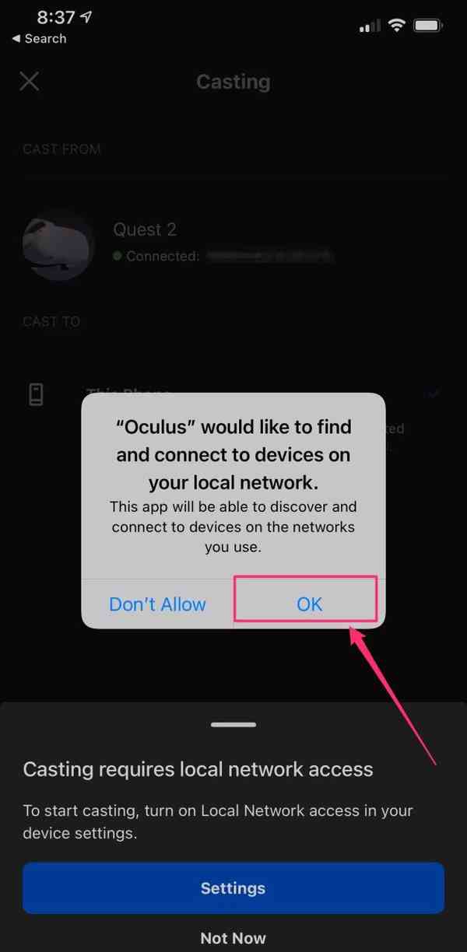The image size is (467, 952).
Task: Toggle the This Phone checkmark
Action: (x=434, y=394)
